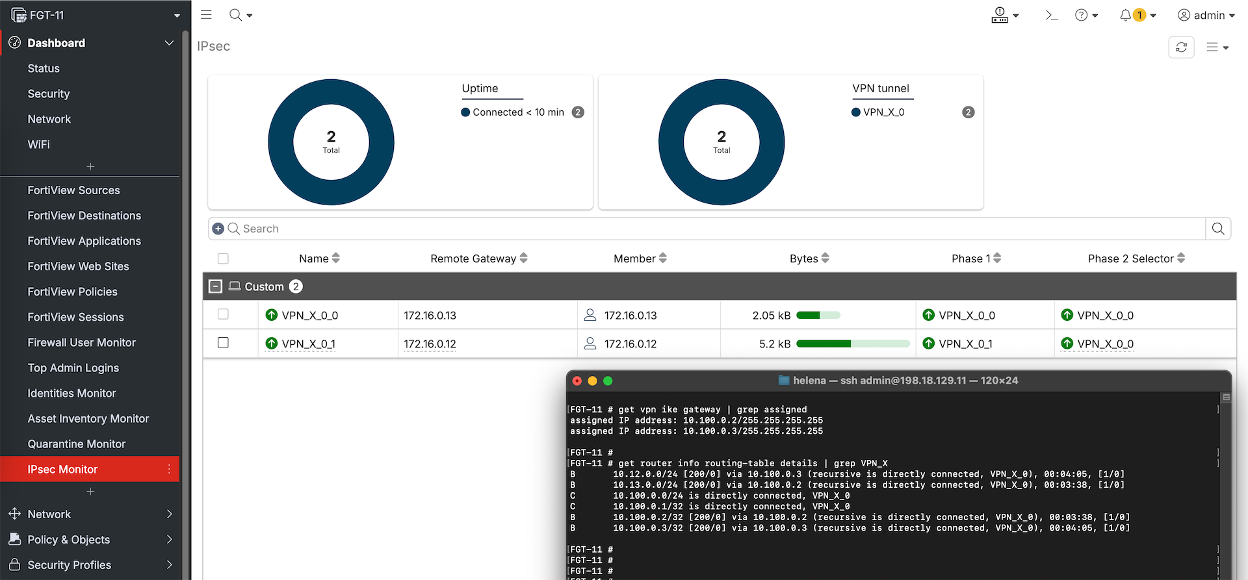Check the VPN_X_0_0 row checkbox
The image size is (1248, 580).
(x=223, y=314)
